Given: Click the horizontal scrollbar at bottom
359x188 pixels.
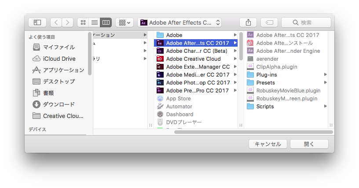Looking at the screenshot, I should [x=253, y=132].
